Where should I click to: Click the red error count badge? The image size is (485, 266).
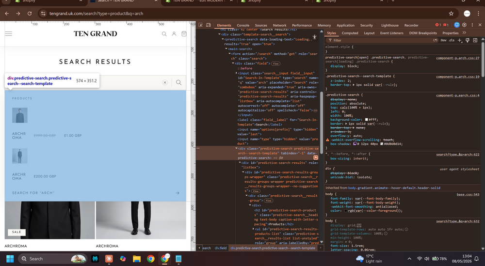tap(437, 25)
